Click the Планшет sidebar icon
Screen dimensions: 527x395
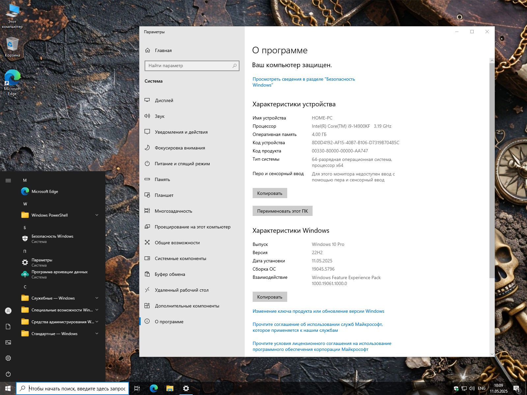pos(147,195)
